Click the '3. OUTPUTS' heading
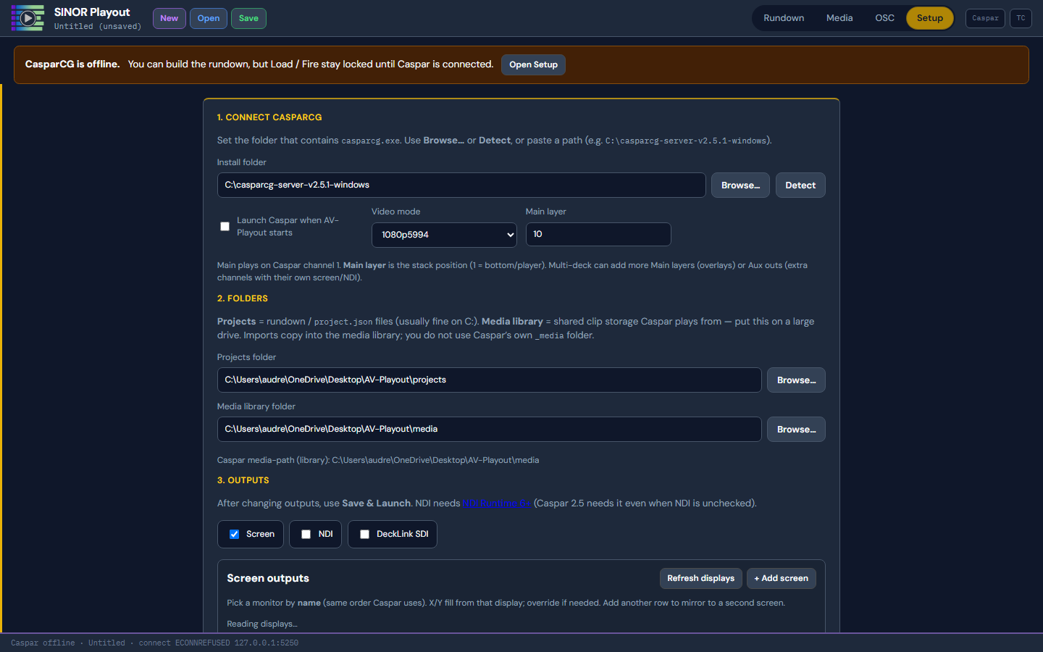 (243, 480)
